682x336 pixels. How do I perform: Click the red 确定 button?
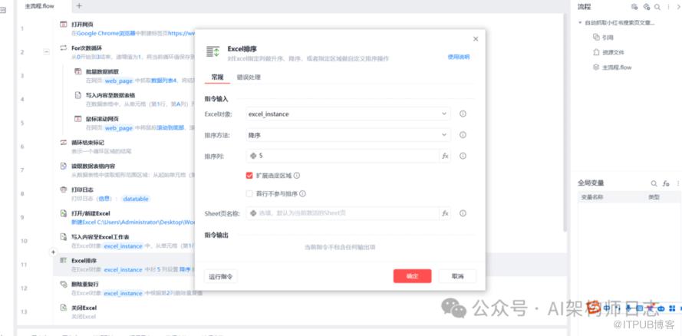click(x=412, y=276)
